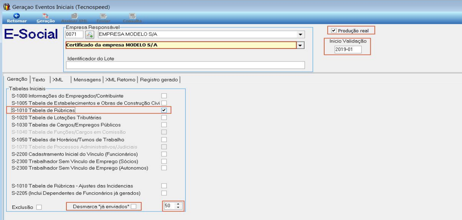Image resolution: width=462 pixels, height=220 pixels.
Task: Decrease the batch quantity spinner value
Action: [178, 208]
